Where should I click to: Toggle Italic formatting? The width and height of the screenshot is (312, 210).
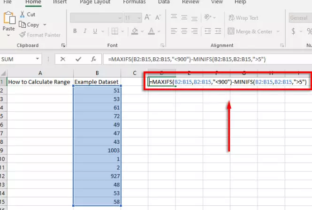(85, 31)
